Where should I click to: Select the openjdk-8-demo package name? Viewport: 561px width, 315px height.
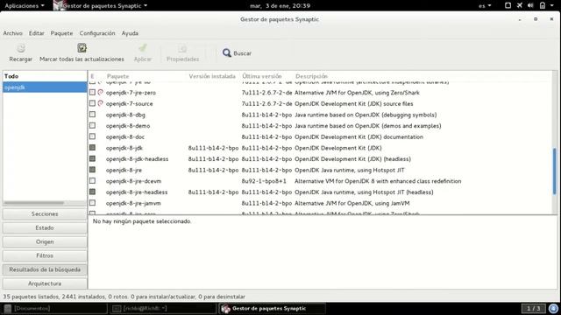[x=128, y=126]
